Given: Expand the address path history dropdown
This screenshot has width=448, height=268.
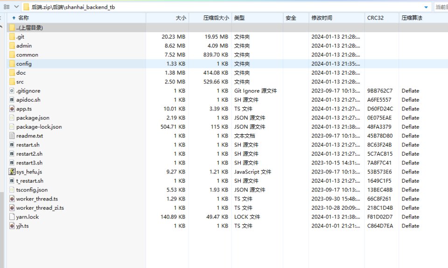Looking at the screenshot, I should pos(426,7).
